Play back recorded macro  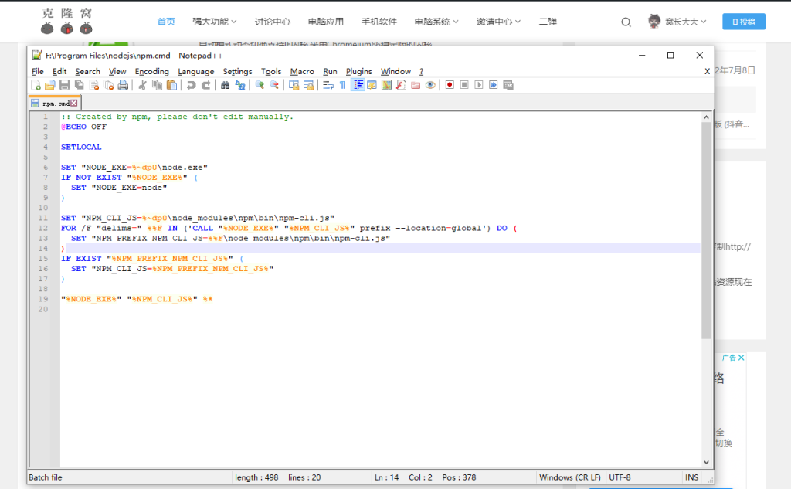tap(479, 85)
